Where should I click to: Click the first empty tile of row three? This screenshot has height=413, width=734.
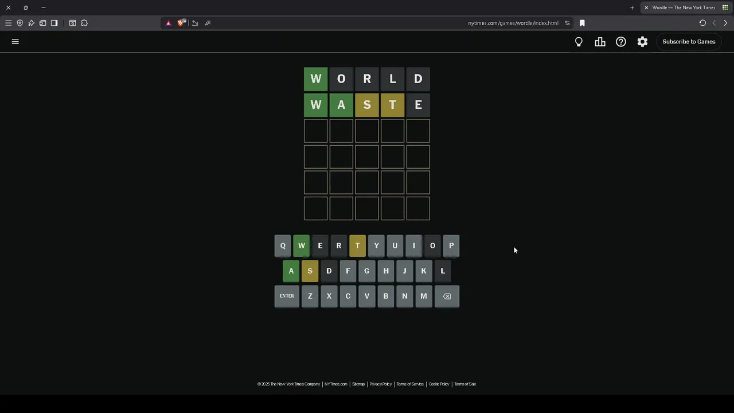coord(315,131)
